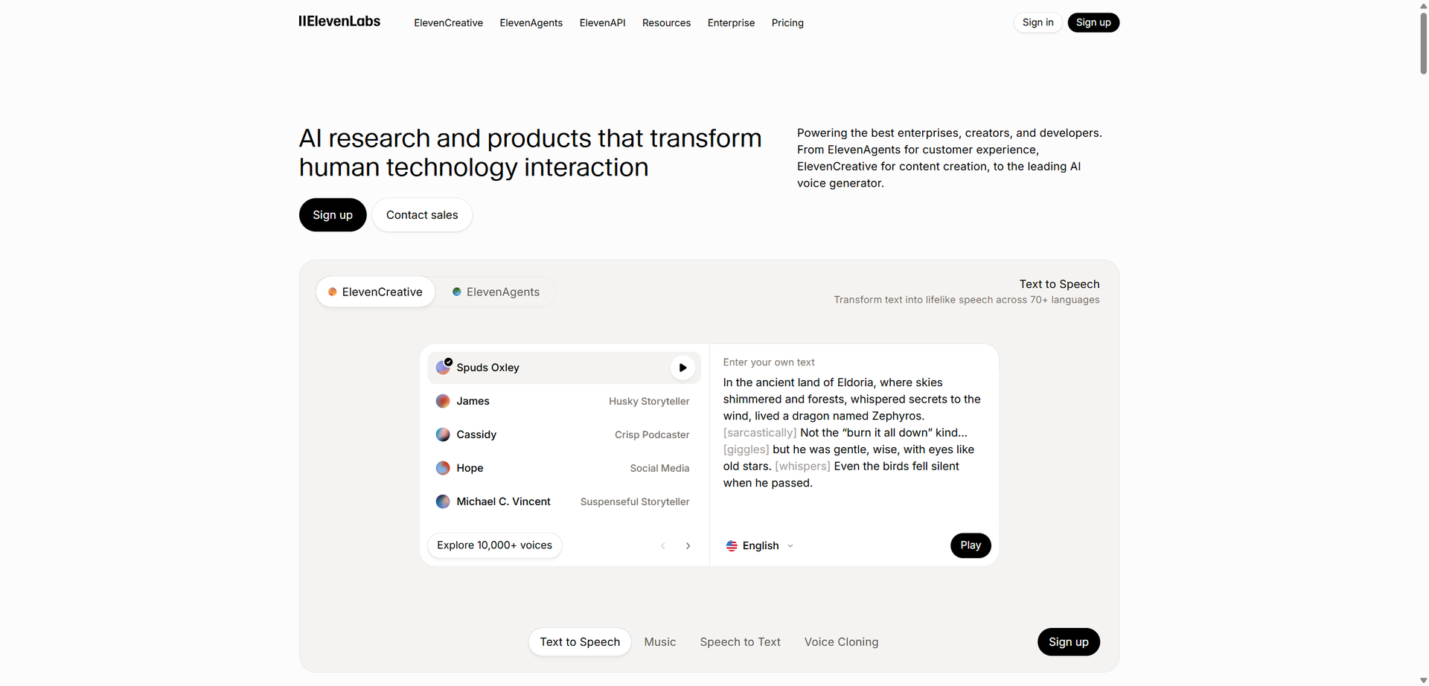Click the ElevenLabs logo

point(339,22)
